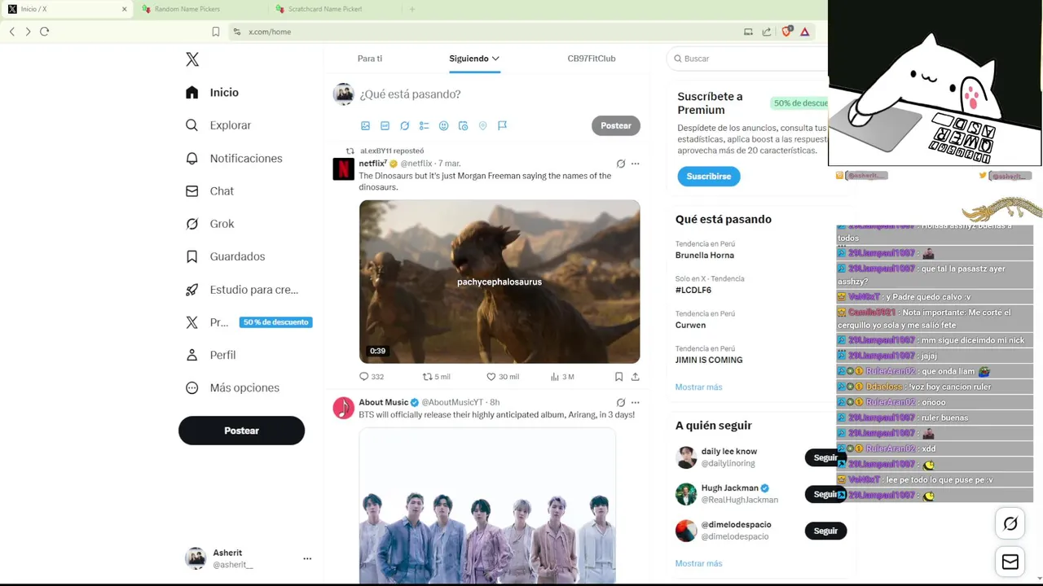This screenshot has height=586, width=1043.
Task: Open Más opciones menu
Action: [232, 388]
